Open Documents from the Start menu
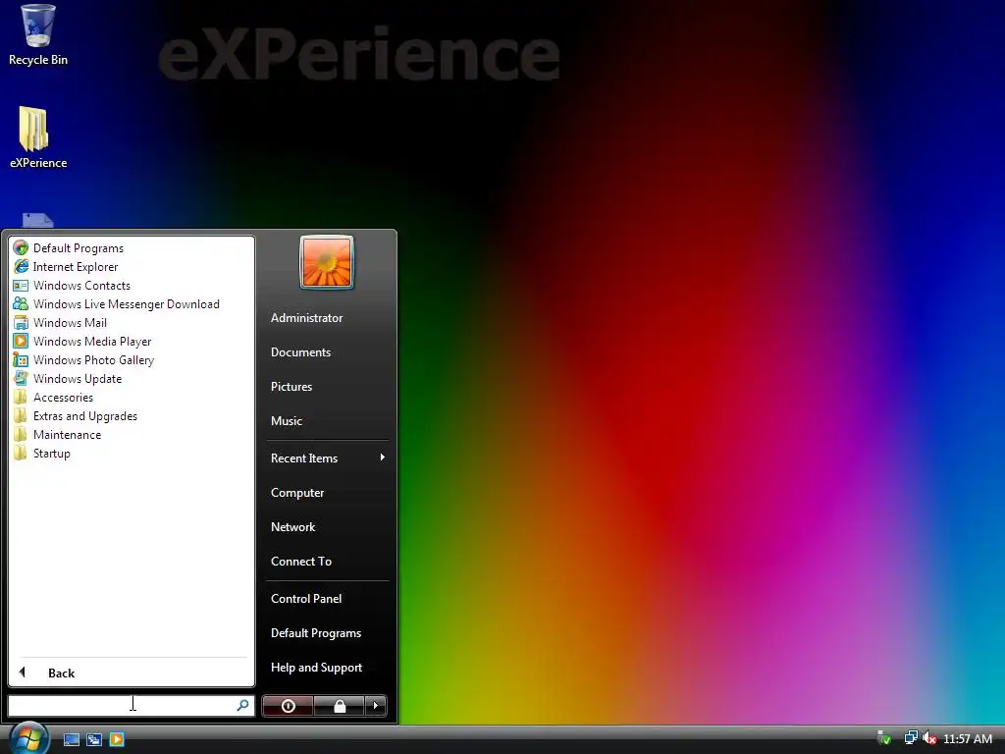This screenshot has width=1005, height=754. (x=300, y=352)
